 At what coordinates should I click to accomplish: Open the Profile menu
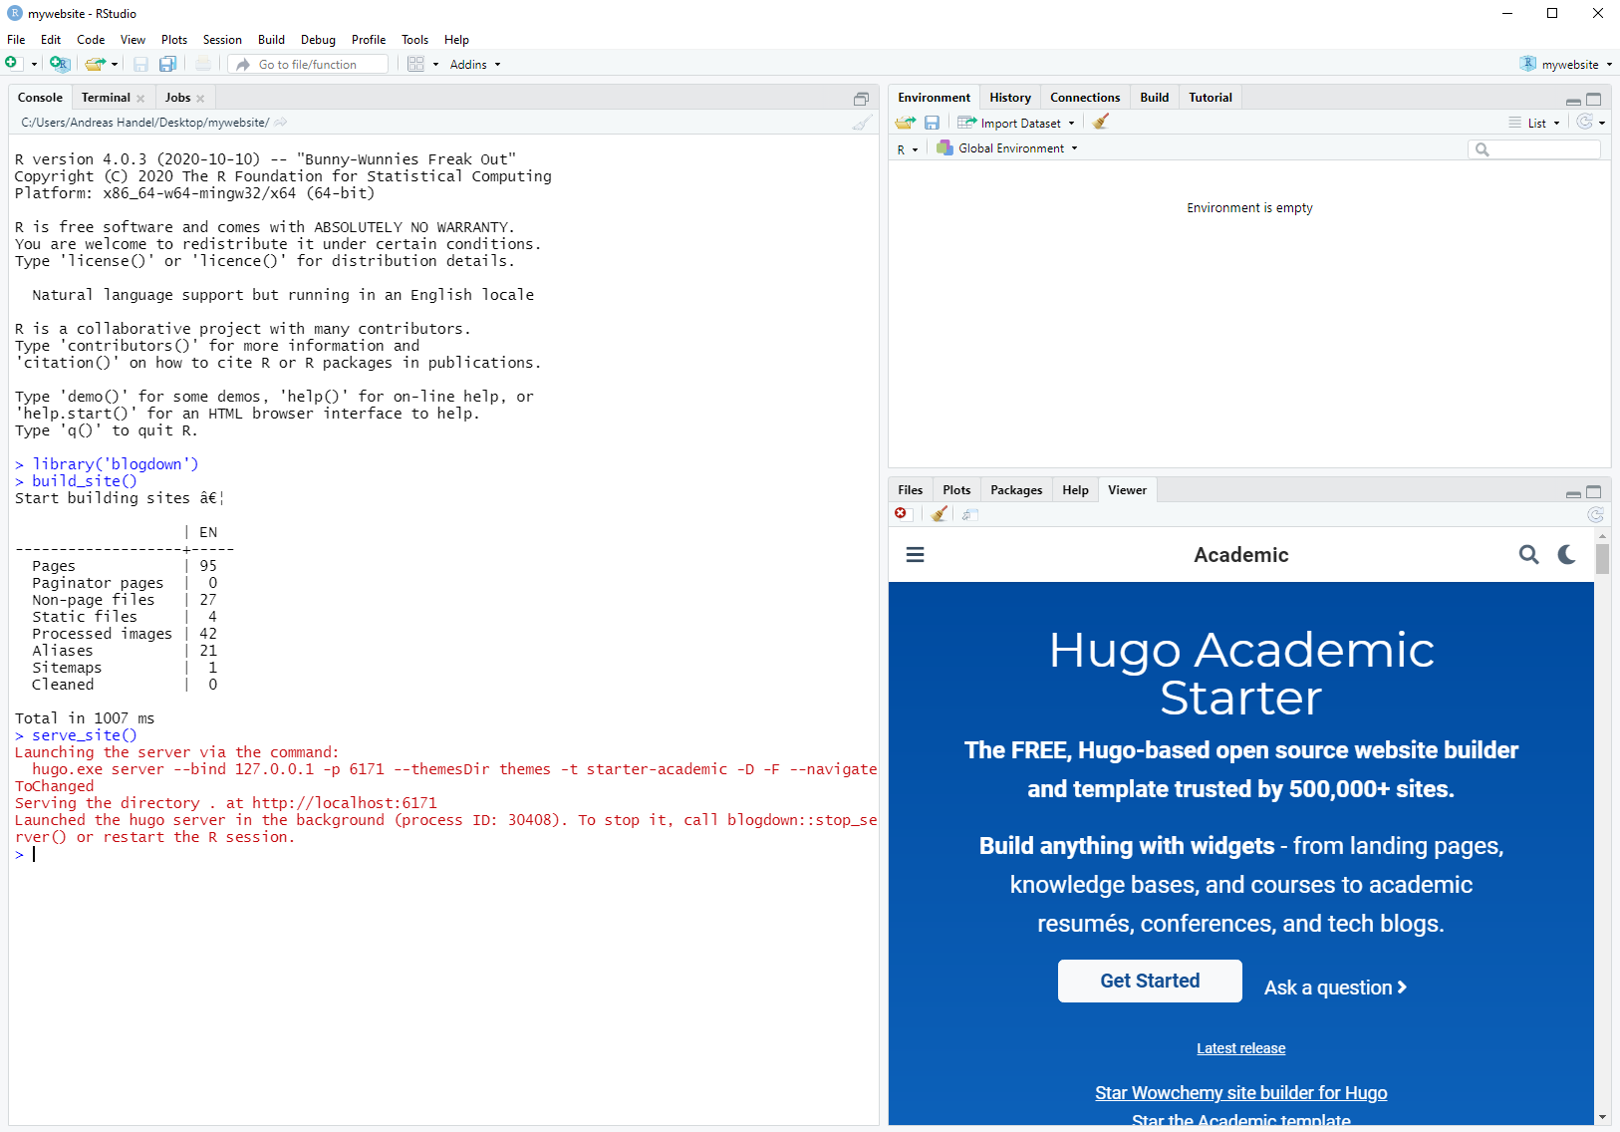369,40
